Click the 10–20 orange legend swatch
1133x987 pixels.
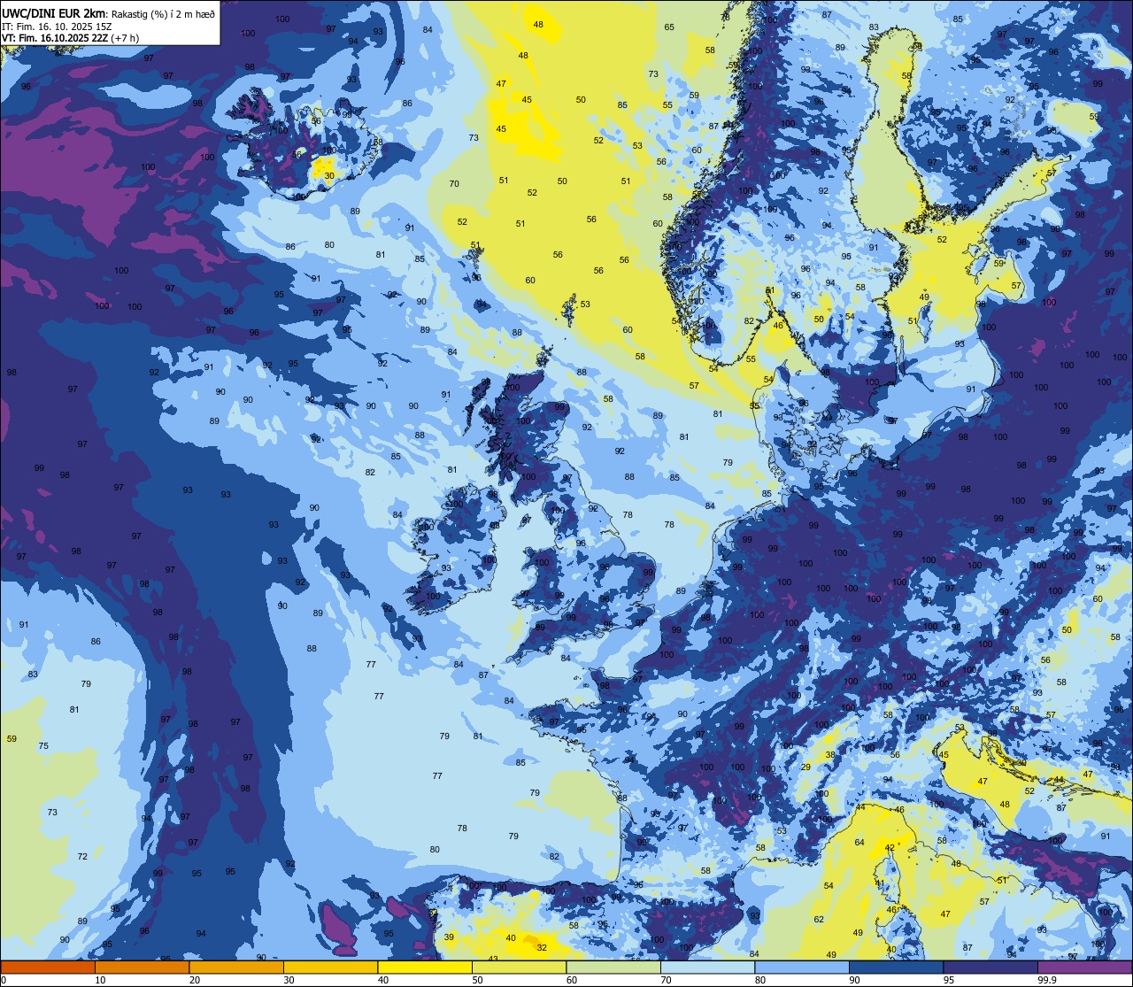click(142, 968)
